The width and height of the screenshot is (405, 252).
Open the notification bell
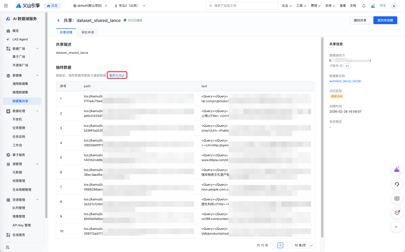[x=364, y=6]
